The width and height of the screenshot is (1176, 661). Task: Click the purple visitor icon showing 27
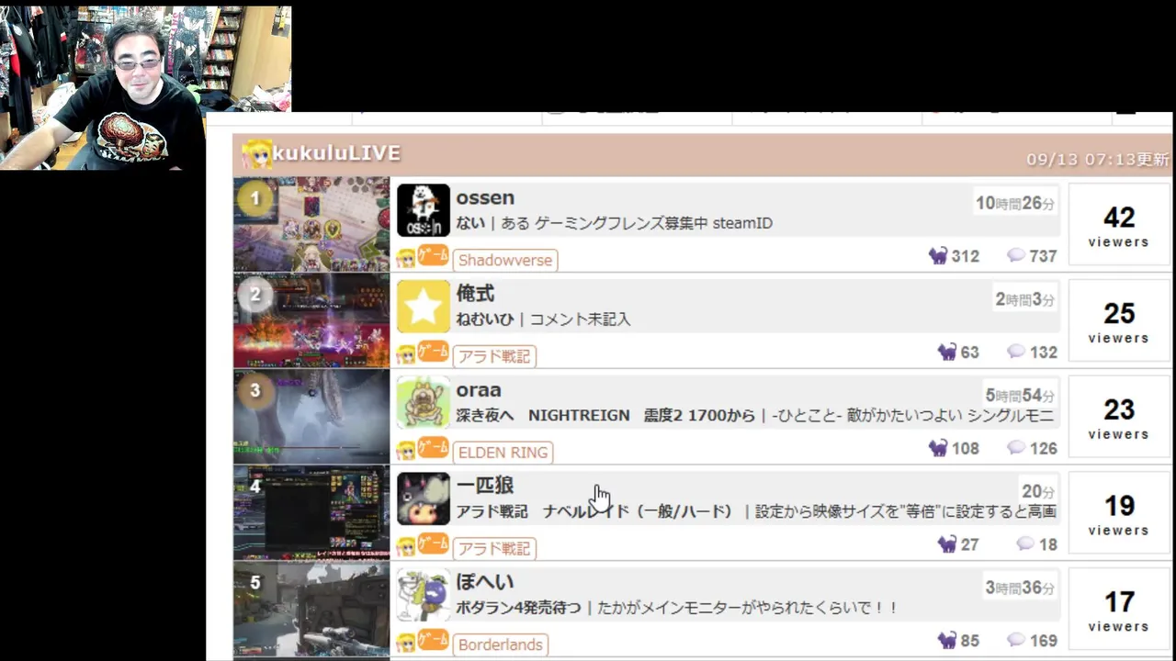coord(947,544)
